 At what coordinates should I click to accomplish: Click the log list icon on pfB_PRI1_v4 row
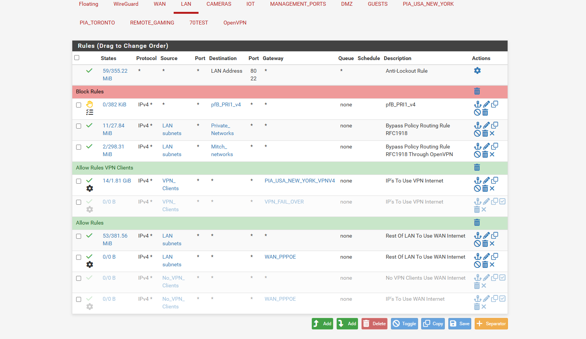click(x=90, y=112)
